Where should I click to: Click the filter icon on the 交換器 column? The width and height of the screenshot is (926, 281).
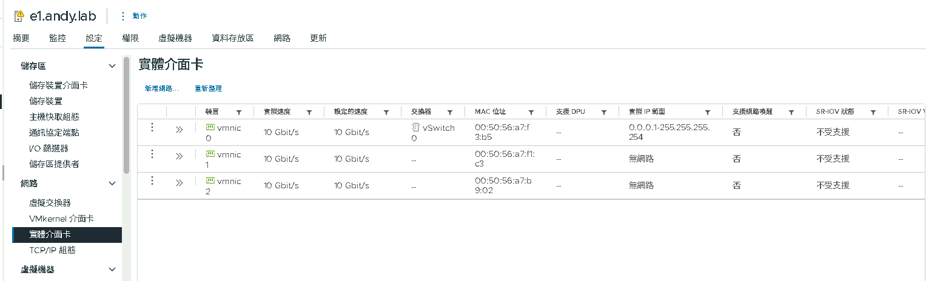click(450, 113)
